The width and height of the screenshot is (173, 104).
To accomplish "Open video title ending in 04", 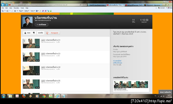I will 53,67.
